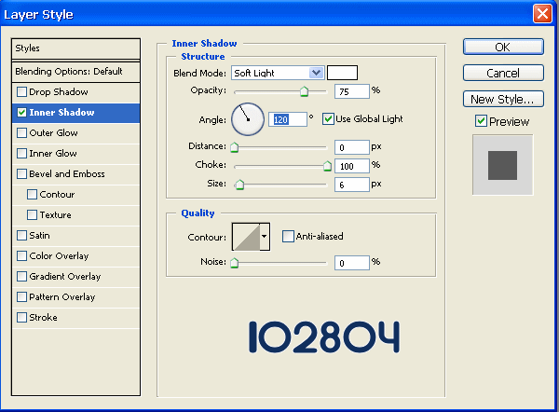
Task: Tick the Contour sub-option checkbox
Action: point(32,195)
